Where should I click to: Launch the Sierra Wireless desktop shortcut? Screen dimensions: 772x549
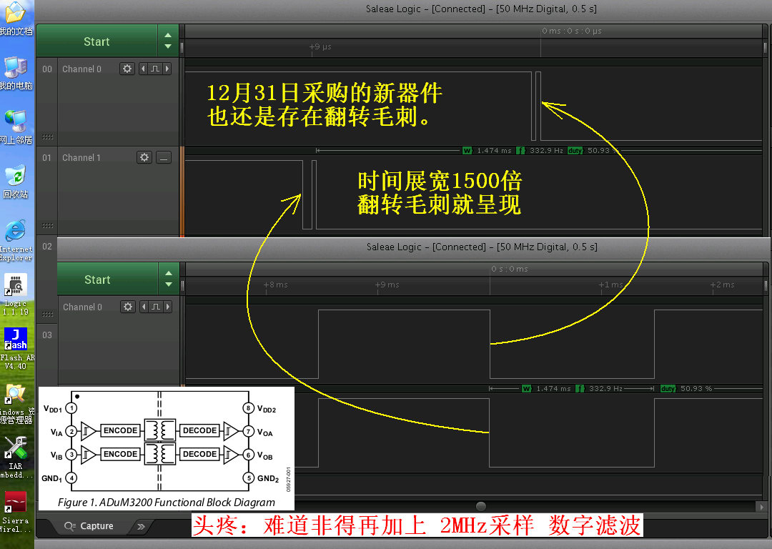pos(16,512)
